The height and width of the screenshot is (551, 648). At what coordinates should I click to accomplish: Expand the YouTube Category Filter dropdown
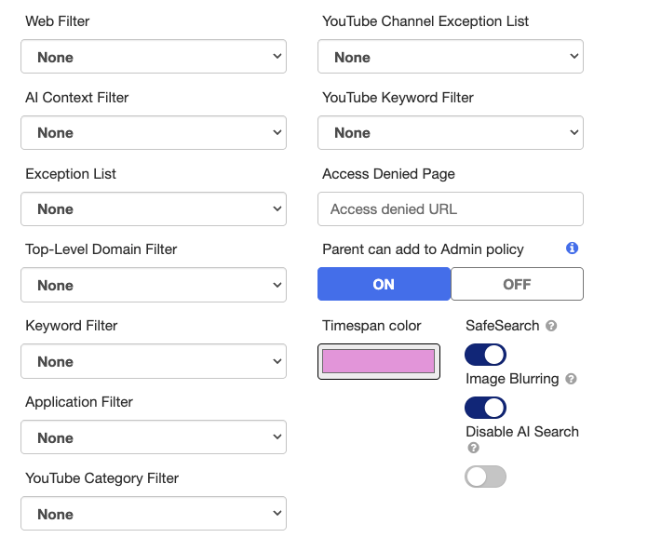154,514
